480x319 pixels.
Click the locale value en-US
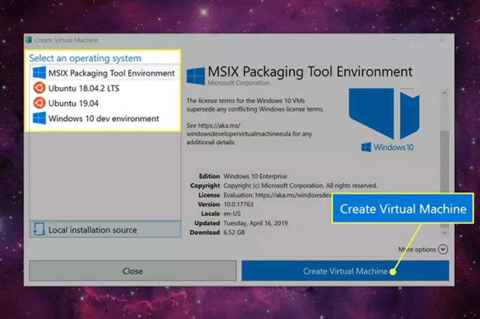tap(232, 214)
